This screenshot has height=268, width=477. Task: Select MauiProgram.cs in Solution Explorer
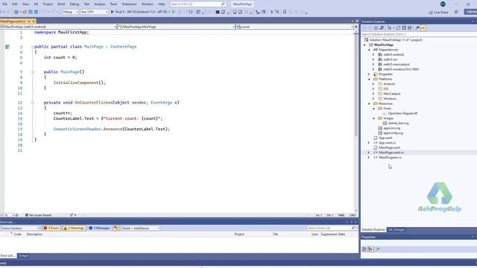(390, 157)
